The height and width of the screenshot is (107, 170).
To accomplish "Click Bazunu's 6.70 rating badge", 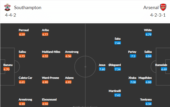I will coord(7,69).
